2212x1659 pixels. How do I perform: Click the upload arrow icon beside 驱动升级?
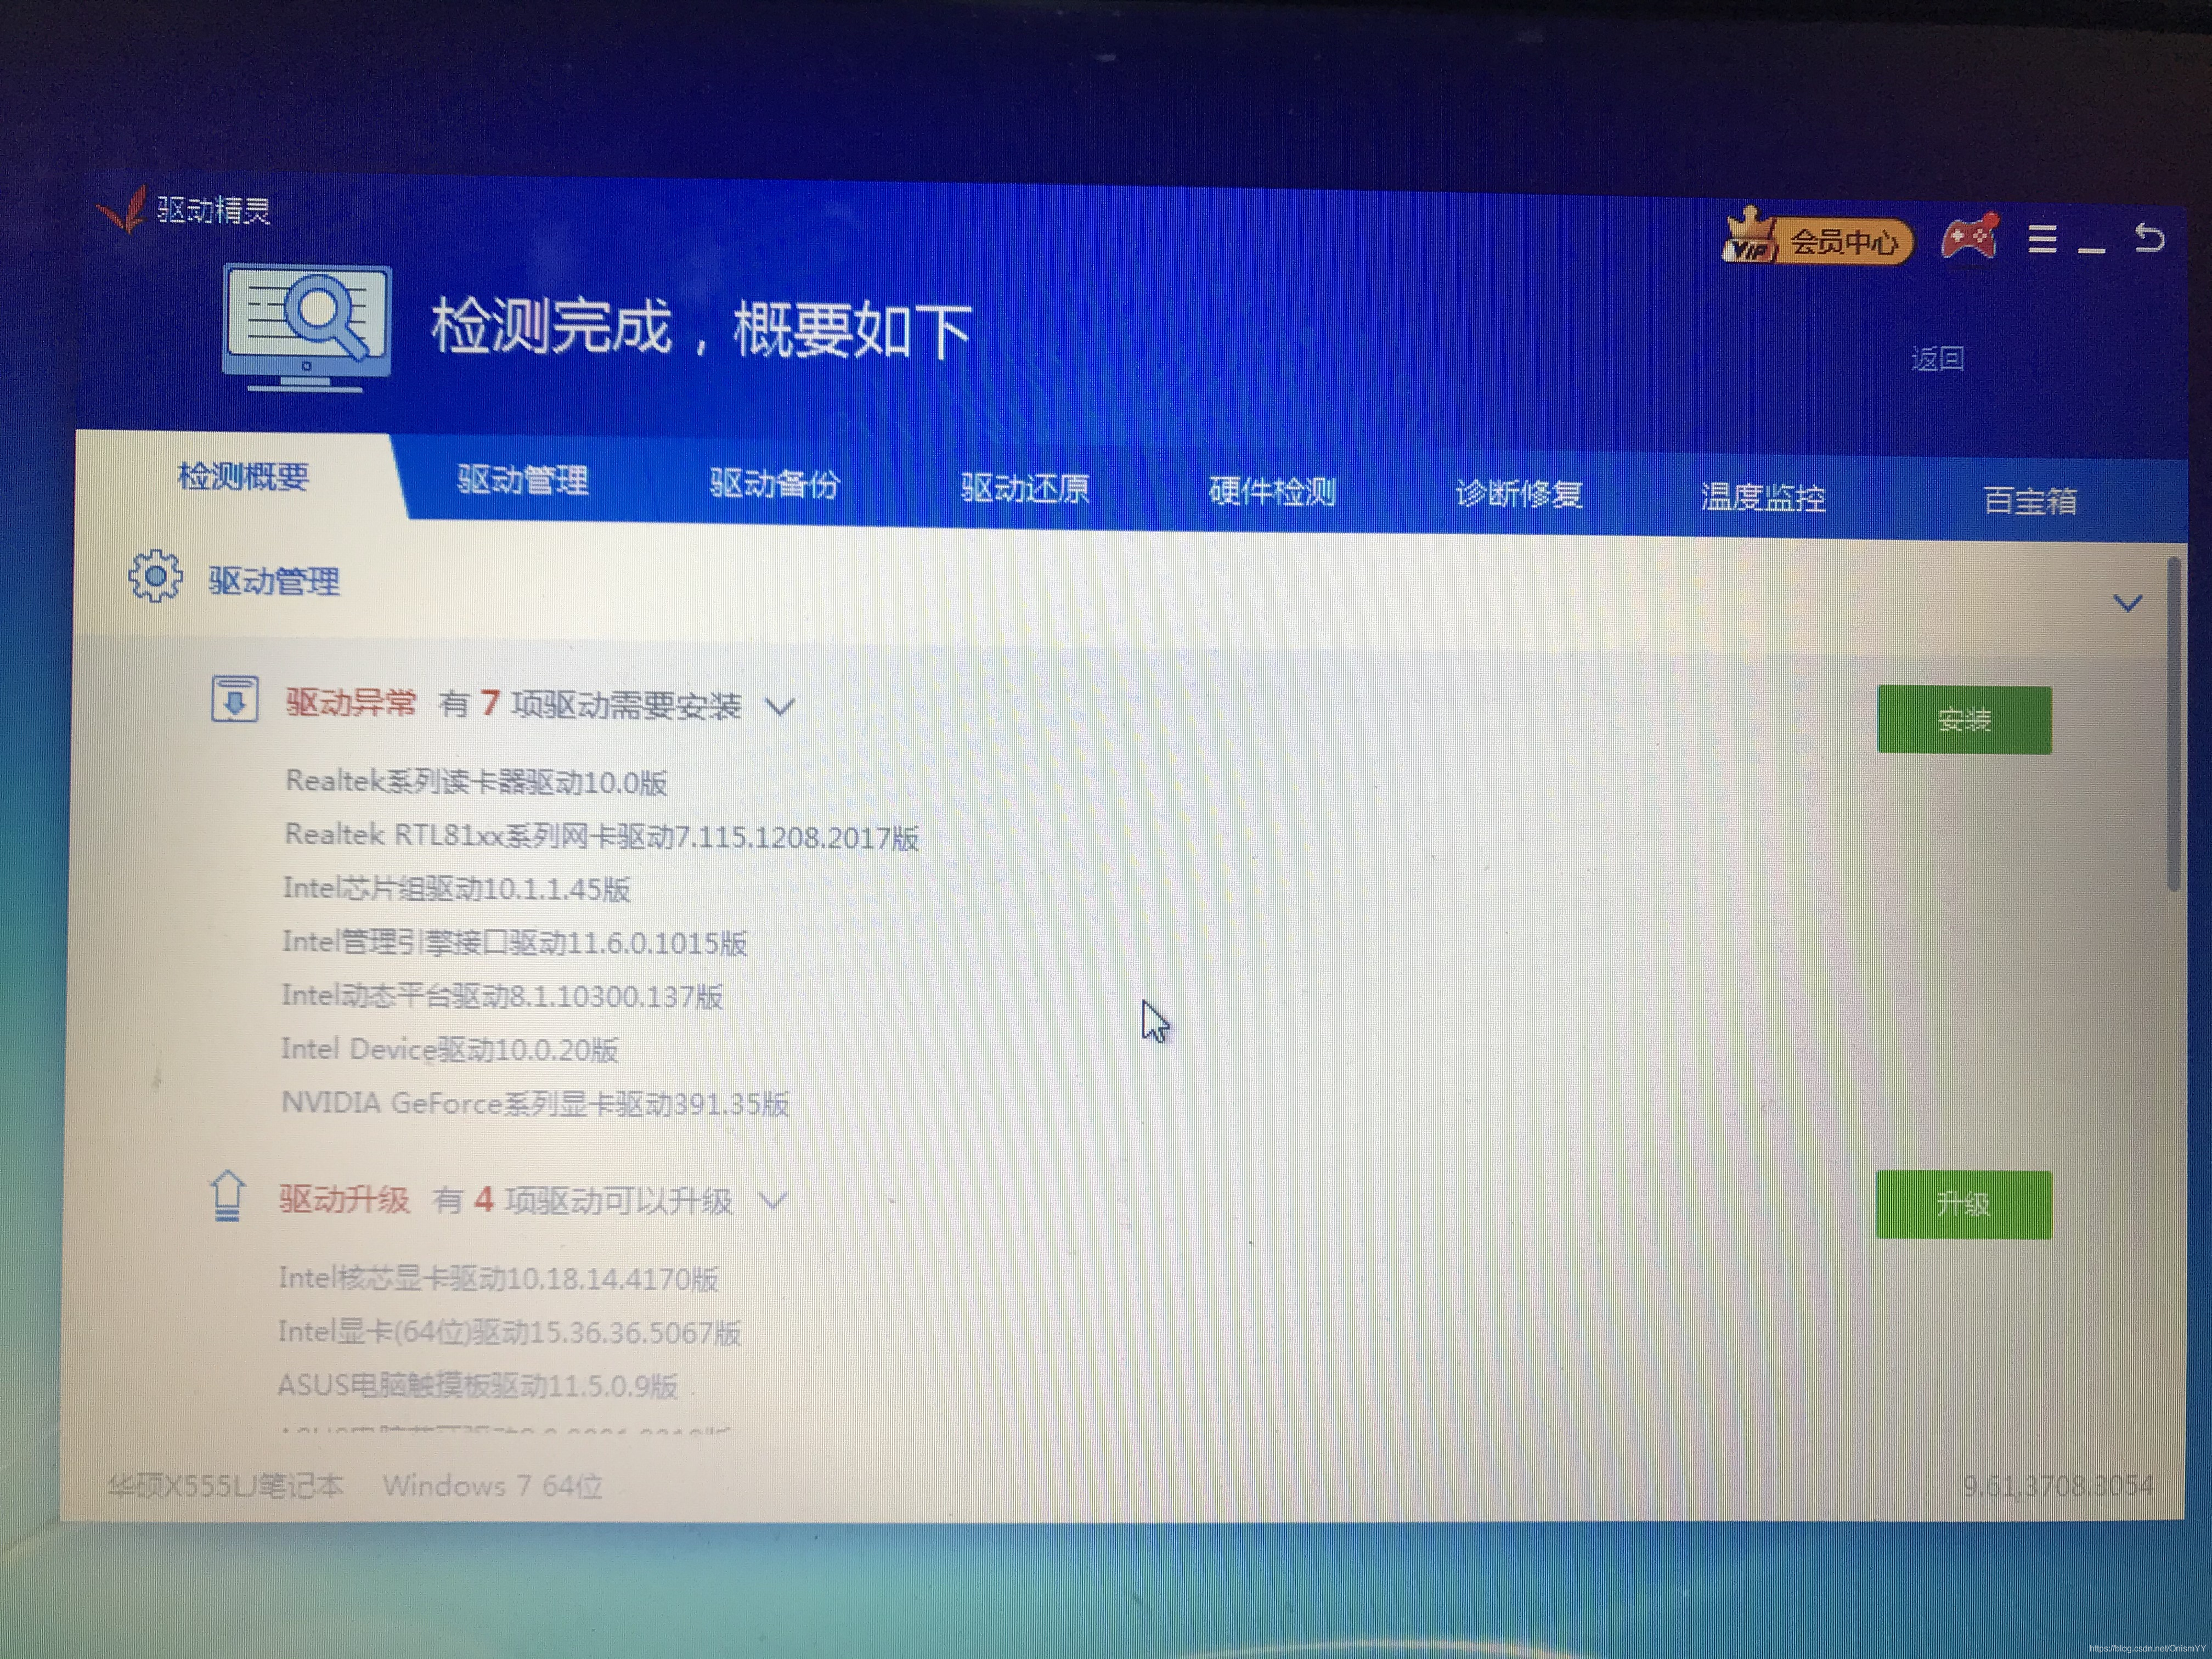228,1195
